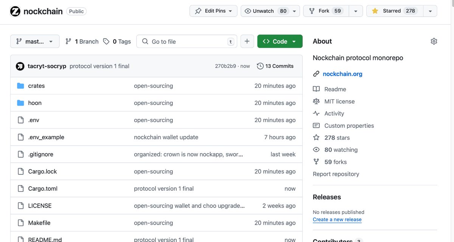
Task: Open About settings gear icon
Action: 434,41
